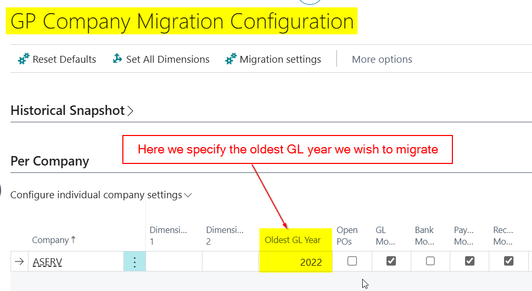Enable the Bank module checkbox for ASERV
Image resolution: width=532 pixels, height=291 pixels.
430,261
